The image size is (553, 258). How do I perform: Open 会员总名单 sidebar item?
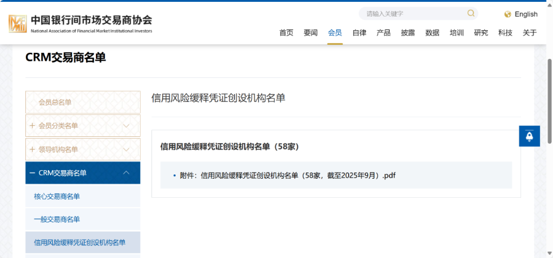pyautogui.click(x=55, y=103)
